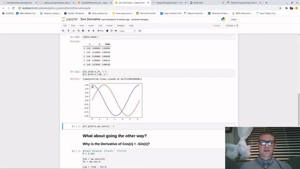Move selected cell down arrow icon
Image resolution: width=300 pixels, height=169 pixels.
click(x=93, y=31)
